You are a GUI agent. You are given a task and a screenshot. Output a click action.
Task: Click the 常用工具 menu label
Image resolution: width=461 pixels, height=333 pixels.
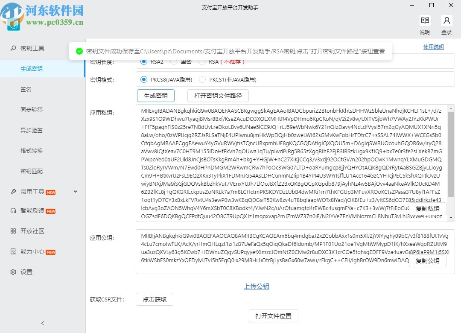pos(32,192)
